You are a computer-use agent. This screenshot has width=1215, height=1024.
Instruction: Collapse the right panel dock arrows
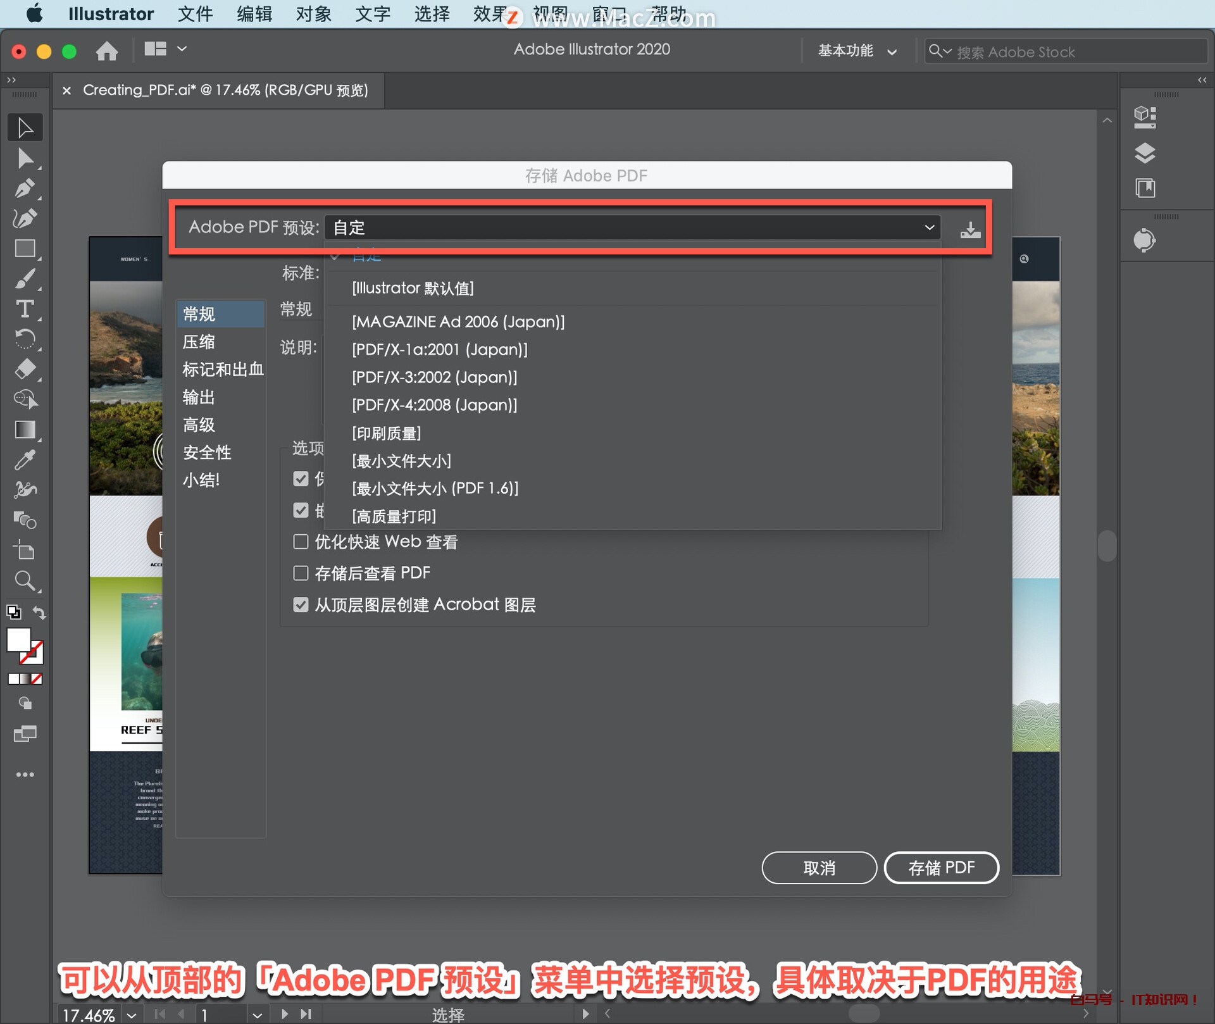[x=1202, y=80]
